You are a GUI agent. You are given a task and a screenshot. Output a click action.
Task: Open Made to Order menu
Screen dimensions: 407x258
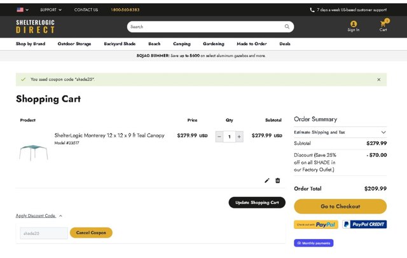tap(252, 44)
